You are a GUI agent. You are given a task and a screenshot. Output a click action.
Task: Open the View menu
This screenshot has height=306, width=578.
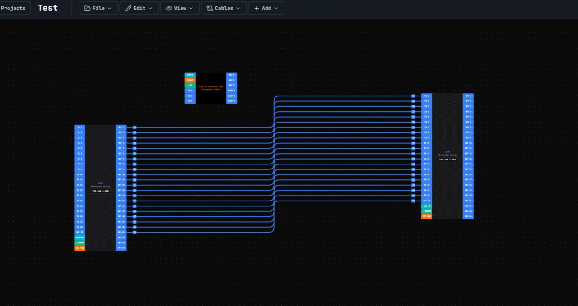(180, 8)
